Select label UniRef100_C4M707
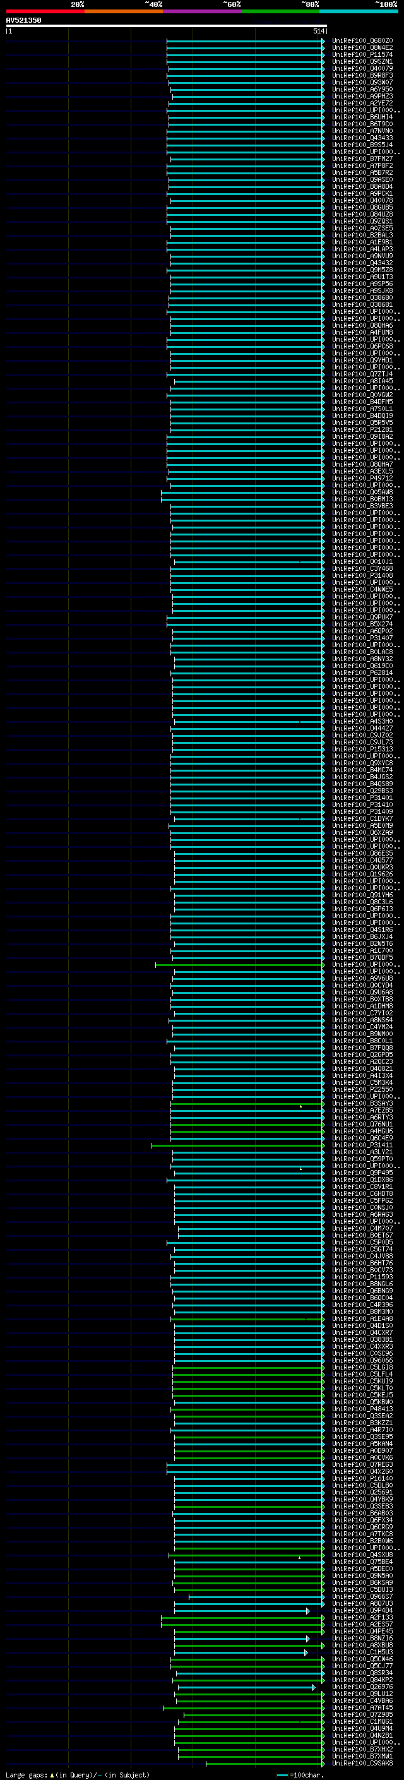 [x=362, y=1229]
